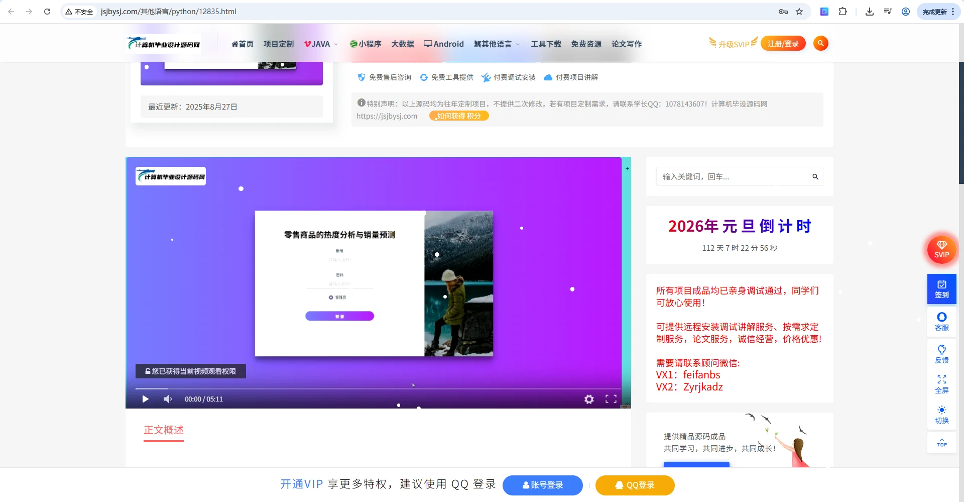Click the keyword search input field
The width and height of the screenshot is (964, 502).
[x=728, y=176]
